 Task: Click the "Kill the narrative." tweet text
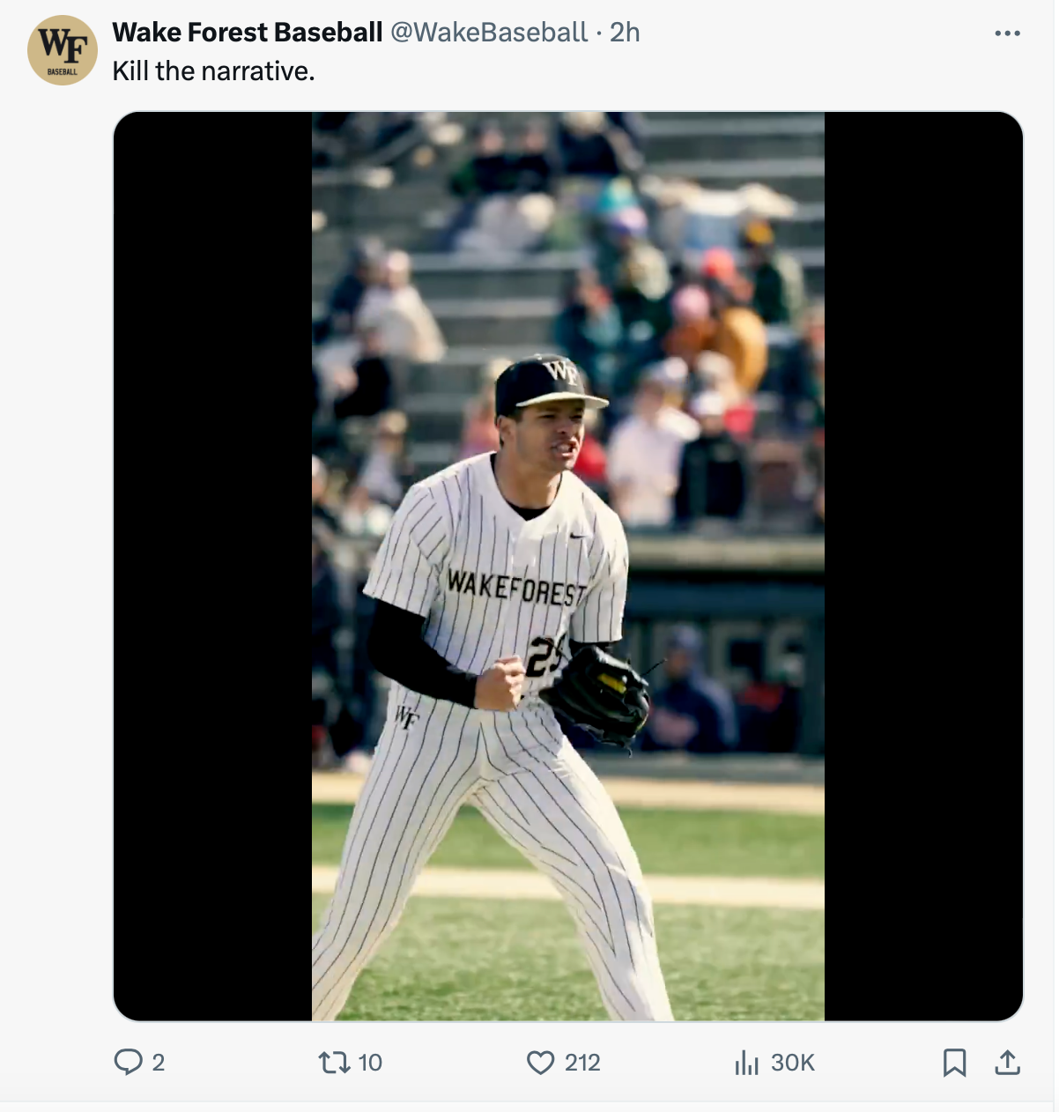pyautogui.click(x=213, y=71)
